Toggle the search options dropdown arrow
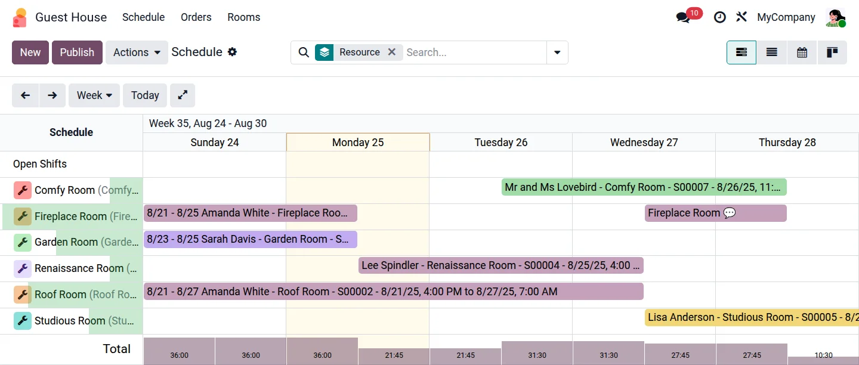This screenshot has width=859, height=365. (x=557, y=52)
